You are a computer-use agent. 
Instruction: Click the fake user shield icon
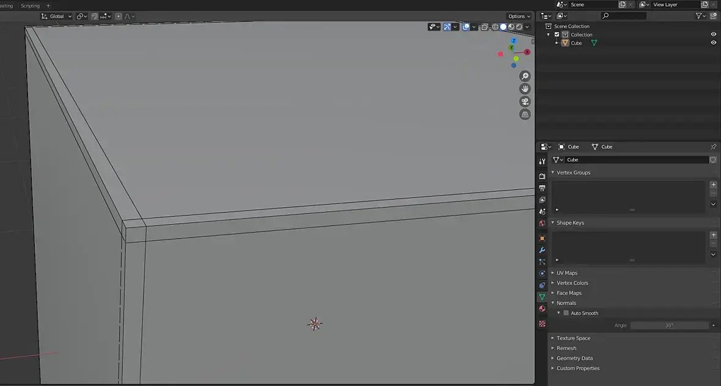[712, 160]
